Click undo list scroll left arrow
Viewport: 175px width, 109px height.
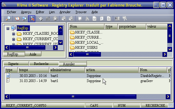click(7, 97)
